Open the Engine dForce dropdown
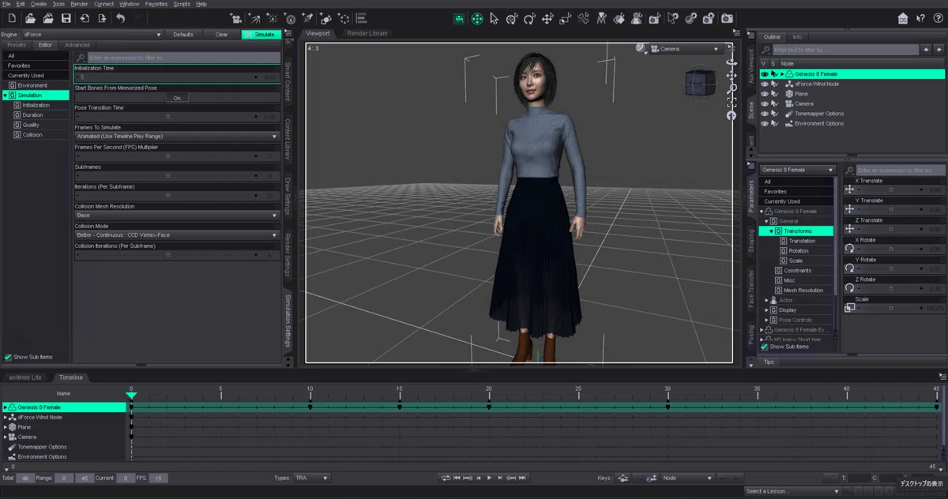The width and height of the screenshot is (948, 499). 92,35
